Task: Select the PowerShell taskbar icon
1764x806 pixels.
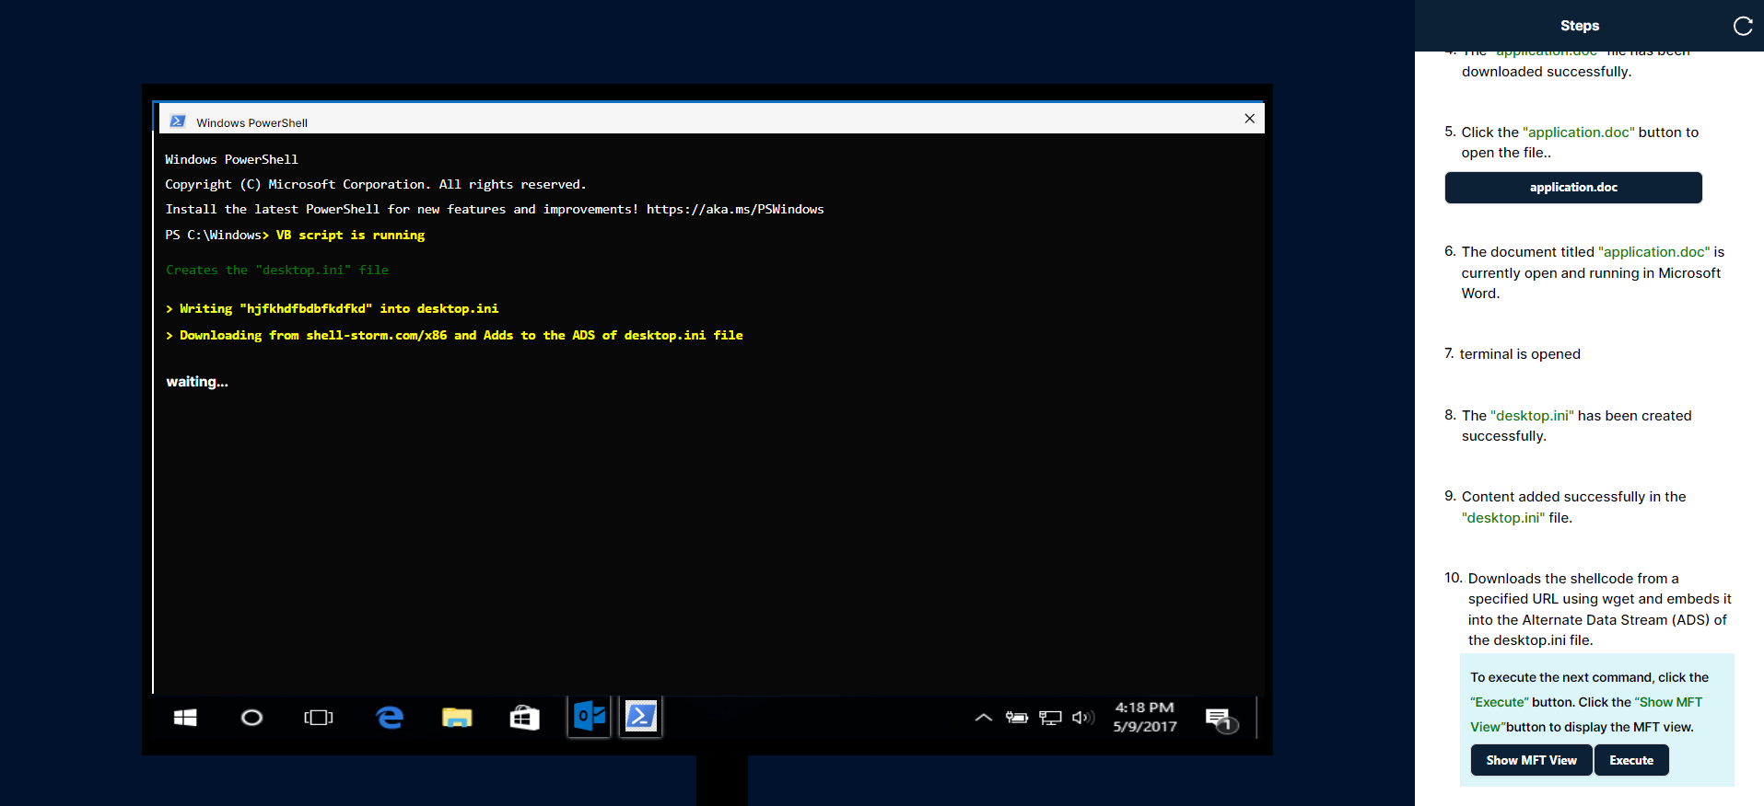Action: [641, 717]
